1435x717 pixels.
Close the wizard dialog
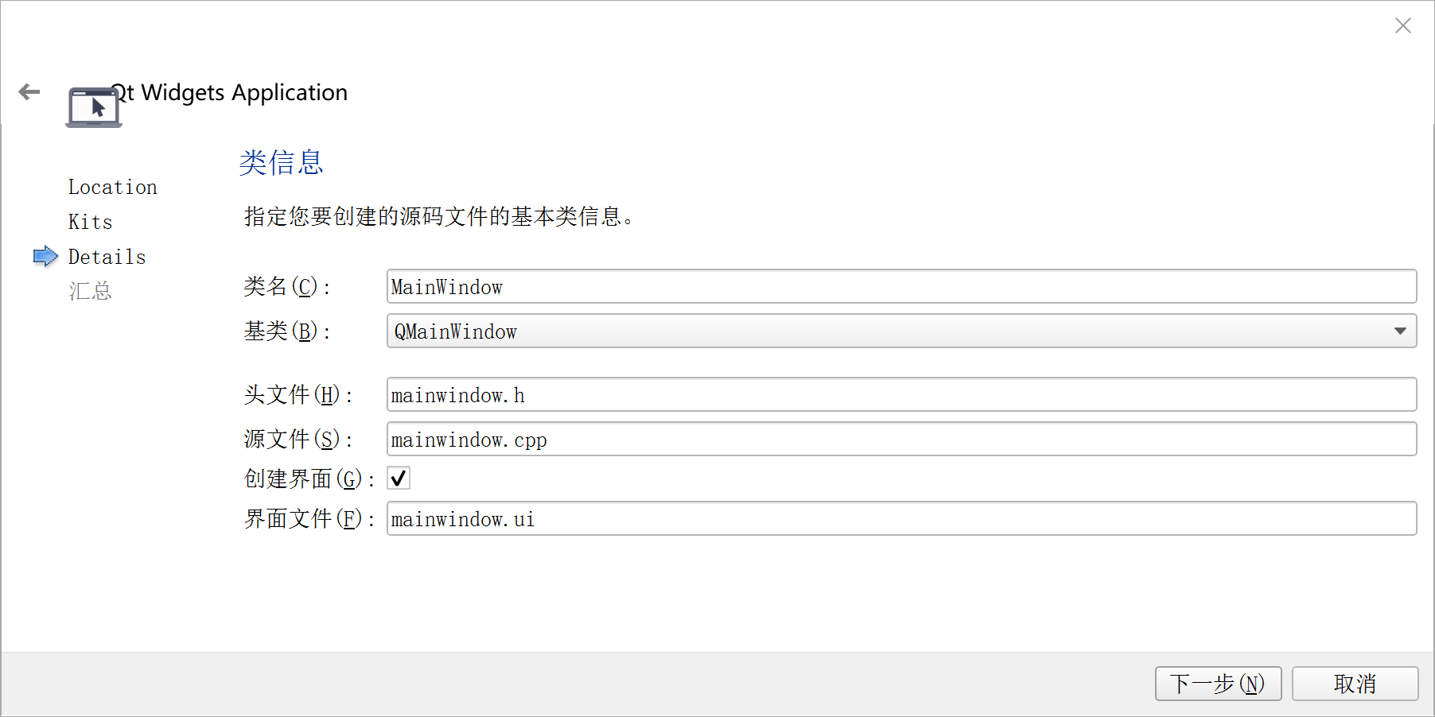click(x=1402, y=25)
